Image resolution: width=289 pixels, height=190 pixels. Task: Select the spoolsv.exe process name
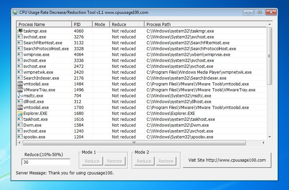pos(34,137)
